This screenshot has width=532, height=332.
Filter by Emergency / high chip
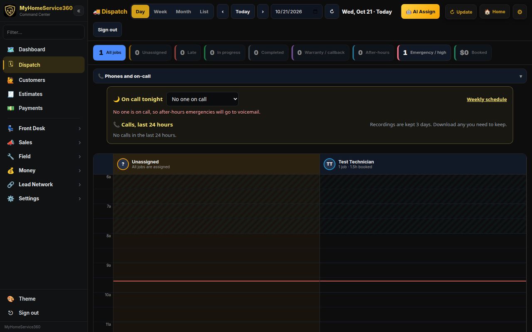pyautogui.click(x=424, y=53)
